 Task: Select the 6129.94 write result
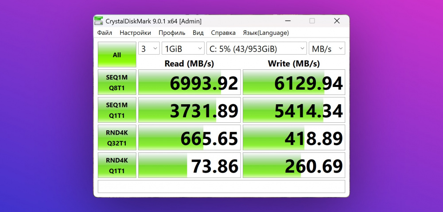294,82
